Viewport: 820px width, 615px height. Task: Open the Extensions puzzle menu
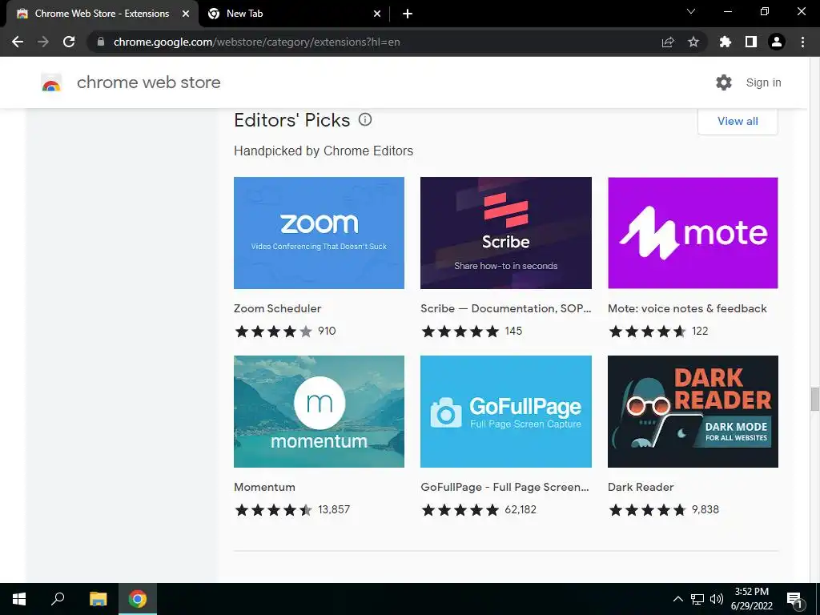726,42
